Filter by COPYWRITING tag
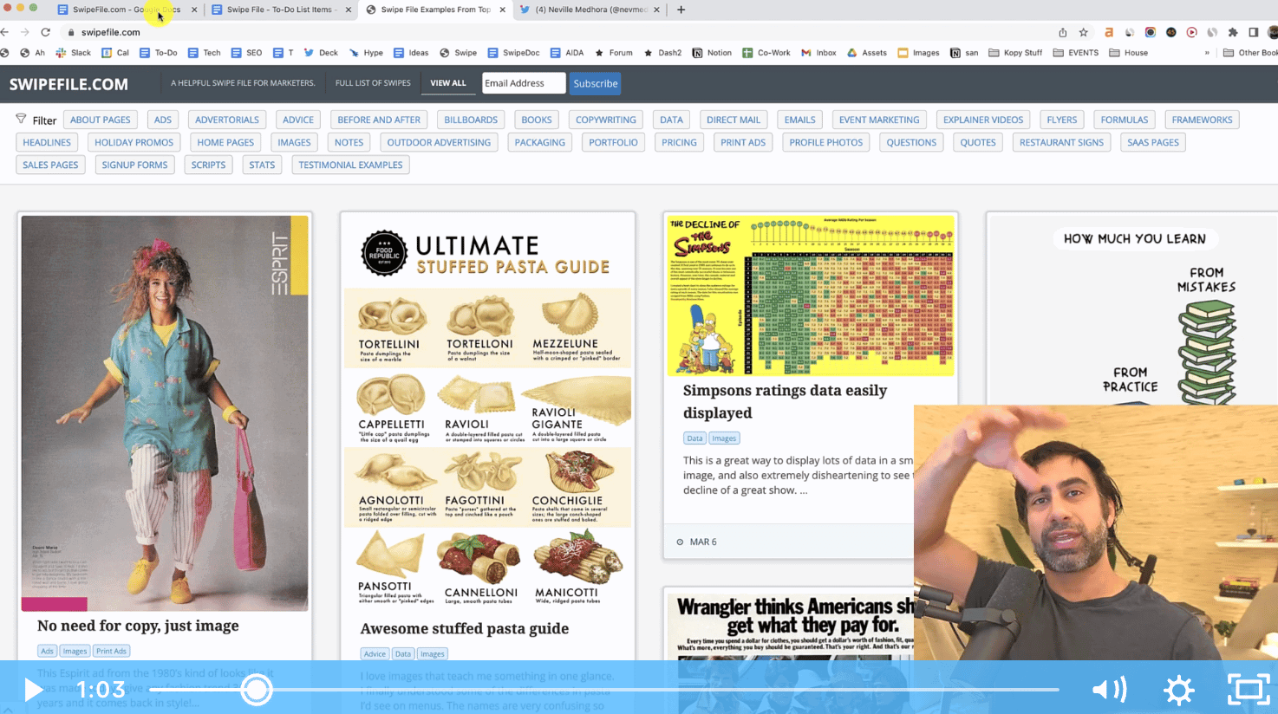The height and width of the screenshot is (714, 1278). click(x=606, y=120)
